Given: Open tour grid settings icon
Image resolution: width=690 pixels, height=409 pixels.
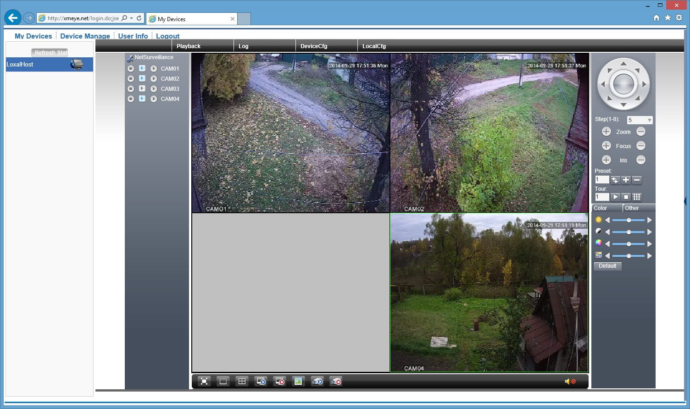Looking at the screenshot, I should [x=637, y=197].
